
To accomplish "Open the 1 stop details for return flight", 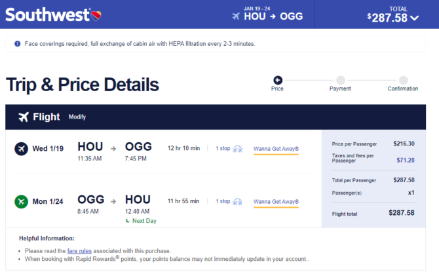I will tap(223, 201).
